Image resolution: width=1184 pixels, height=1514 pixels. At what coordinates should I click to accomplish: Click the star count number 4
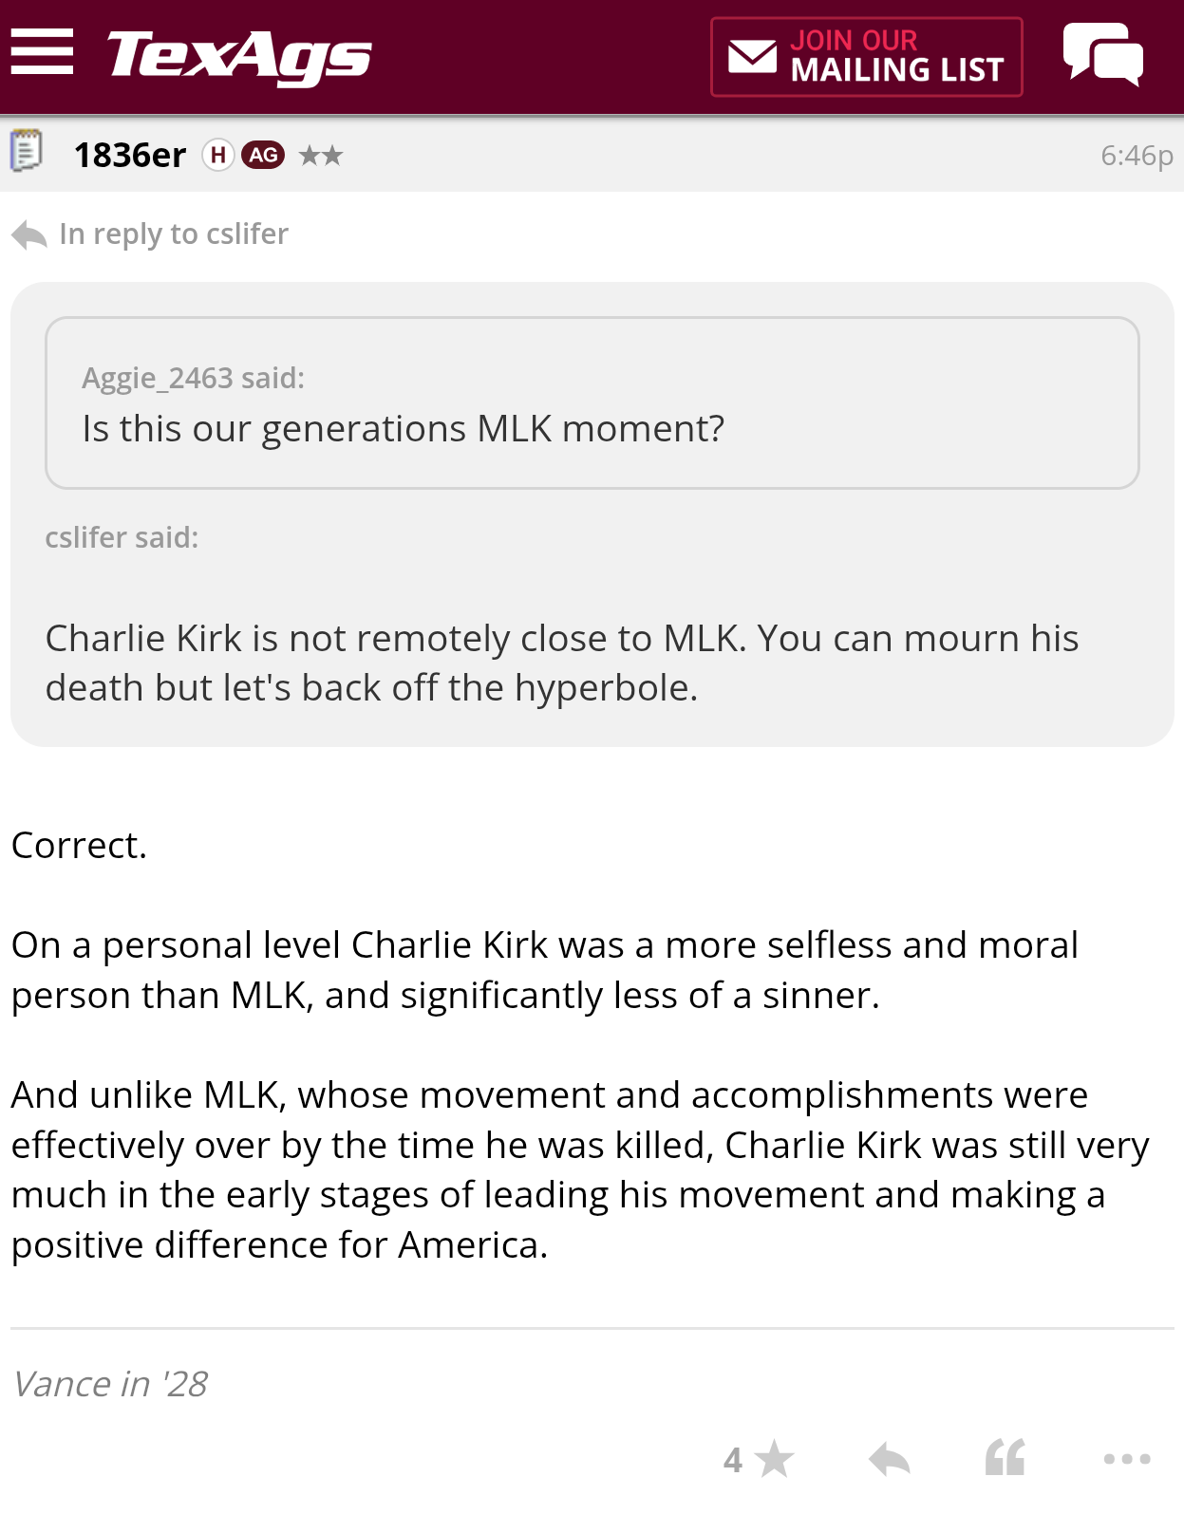click(x=733, y=1460)
